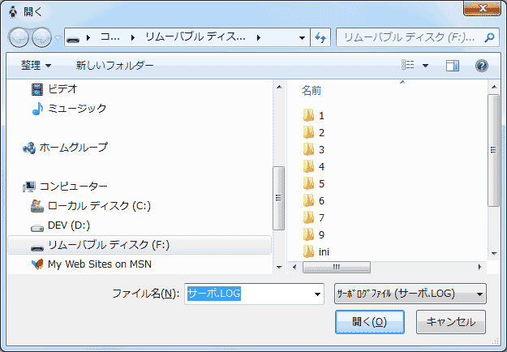
Task: Select folder 2 in the file list
Action: click(314, 132)
